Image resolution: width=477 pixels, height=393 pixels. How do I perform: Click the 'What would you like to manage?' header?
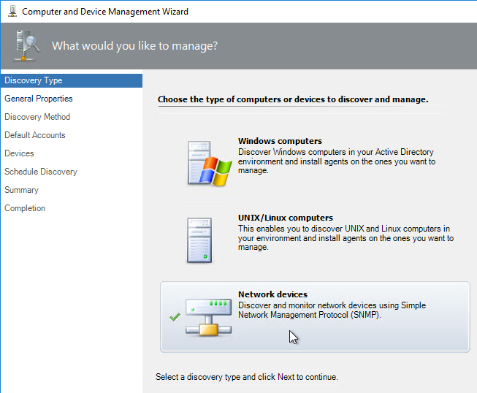134,46
